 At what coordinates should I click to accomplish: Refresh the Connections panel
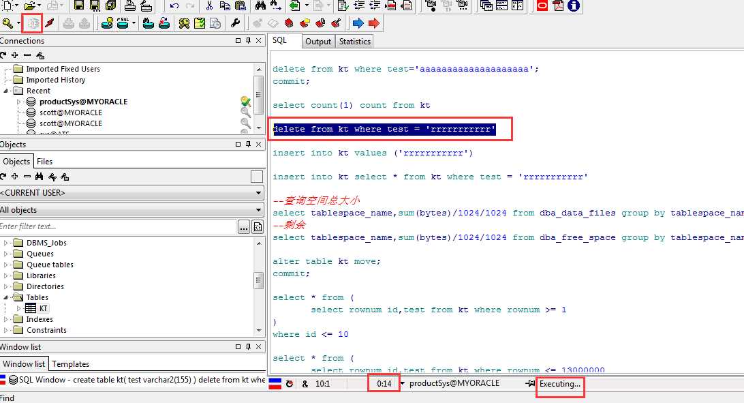[x=3, y=55]
